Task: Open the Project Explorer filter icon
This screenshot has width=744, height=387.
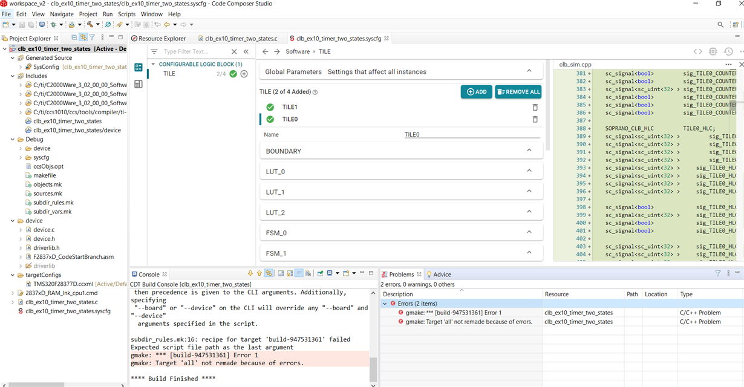Action: tap(92, 38)
